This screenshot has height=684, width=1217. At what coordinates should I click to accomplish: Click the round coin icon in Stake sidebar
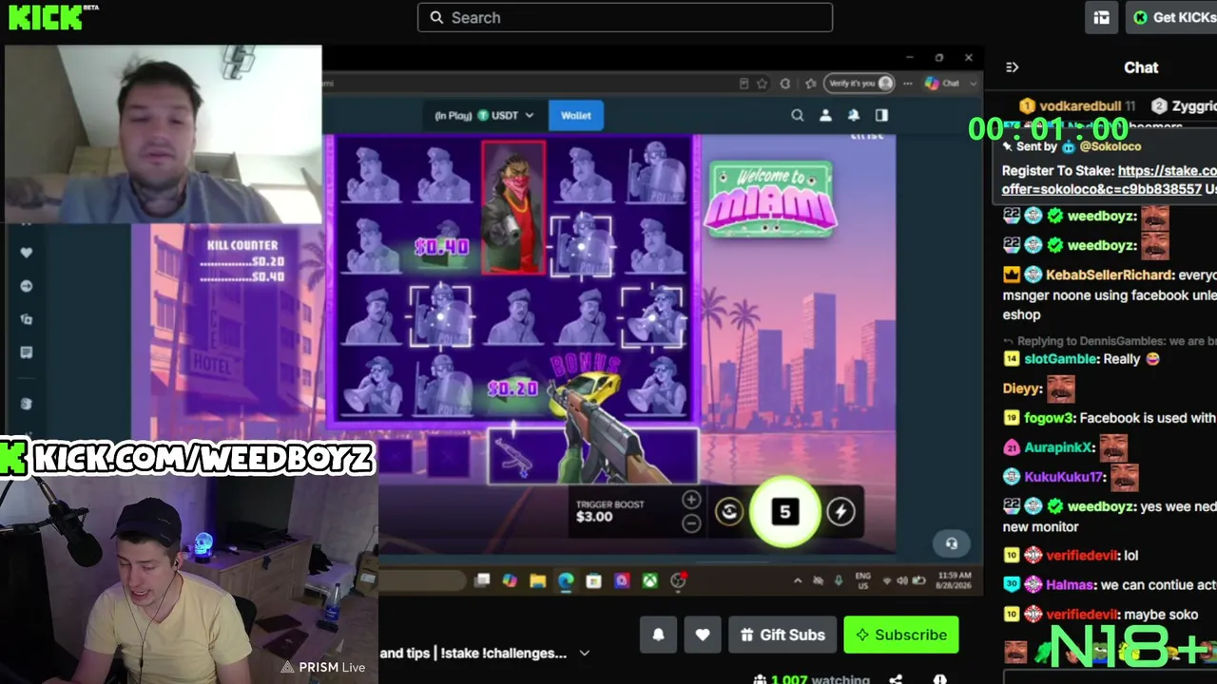tap(26, 404)
